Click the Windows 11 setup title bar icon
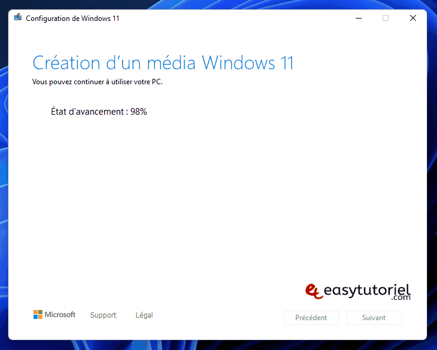437x350 pixels. pyautogui.click(x=18, y=17)
